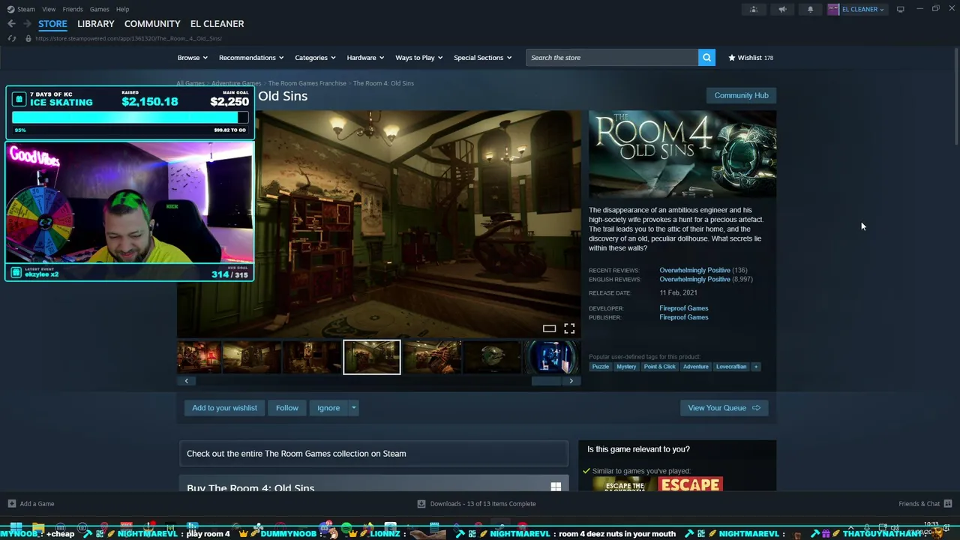Go to All Games breadcrumb
Image resolution: width=960 pixels, height=540 pixels.
(x=190, y=83)
